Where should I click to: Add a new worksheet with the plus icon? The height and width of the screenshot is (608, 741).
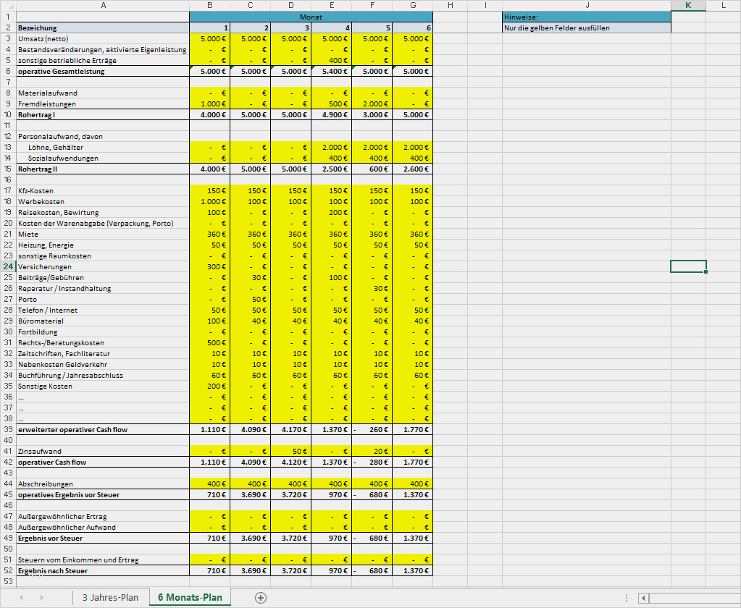pos(259,597)
